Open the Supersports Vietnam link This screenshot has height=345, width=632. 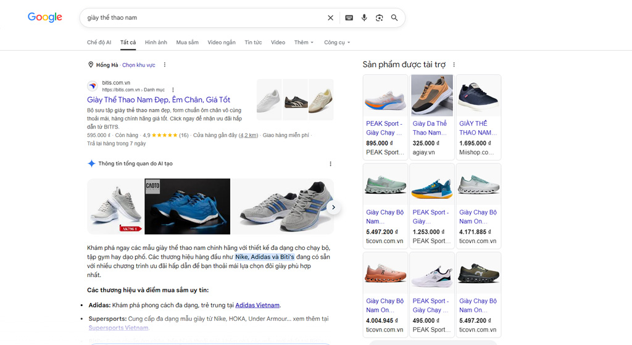pos(118,328)
